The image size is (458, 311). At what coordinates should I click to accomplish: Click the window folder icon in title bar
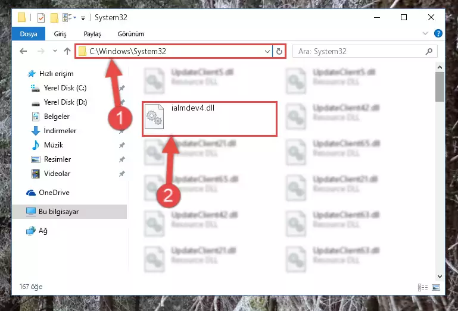click(21, 17)
